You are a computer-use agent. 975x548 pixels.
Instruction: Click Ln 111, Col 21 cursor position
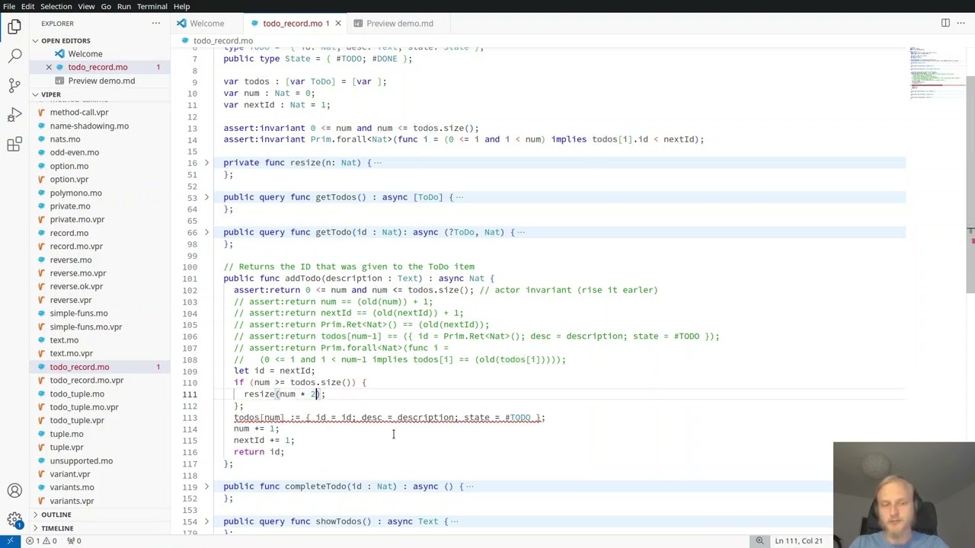pos(798,541)
